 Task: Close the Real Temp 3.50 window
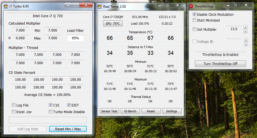coord(177,6)
